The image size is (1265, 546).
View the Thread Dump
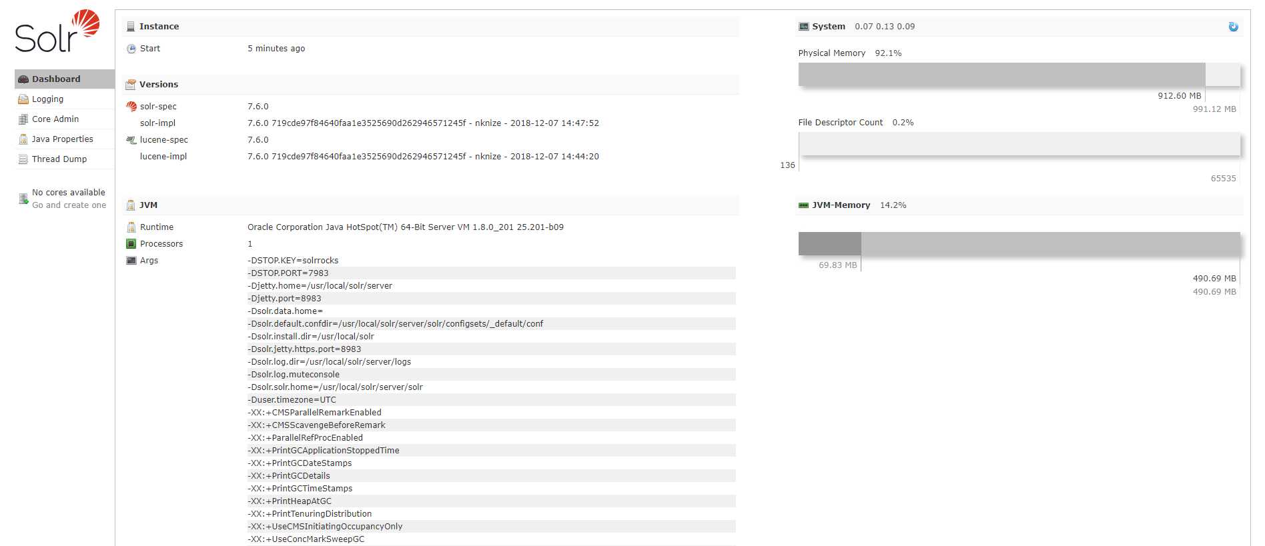coord(65,159)
